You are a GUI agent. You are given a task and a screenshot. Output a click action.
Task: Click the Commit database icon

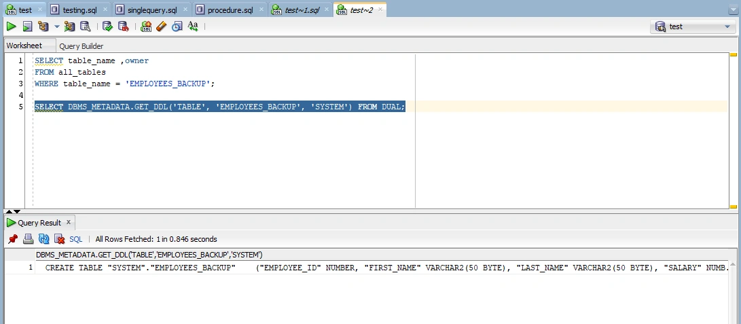click(x=108, y=26)
